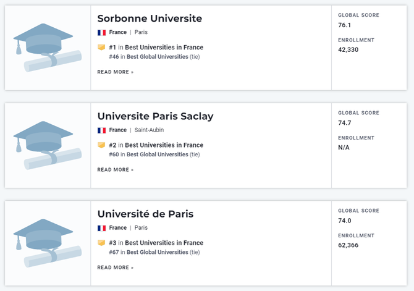This screenshot has width=414, height=291.
Task: Open the Universite Paris Saclay title link
Action: tap(155, 116)
